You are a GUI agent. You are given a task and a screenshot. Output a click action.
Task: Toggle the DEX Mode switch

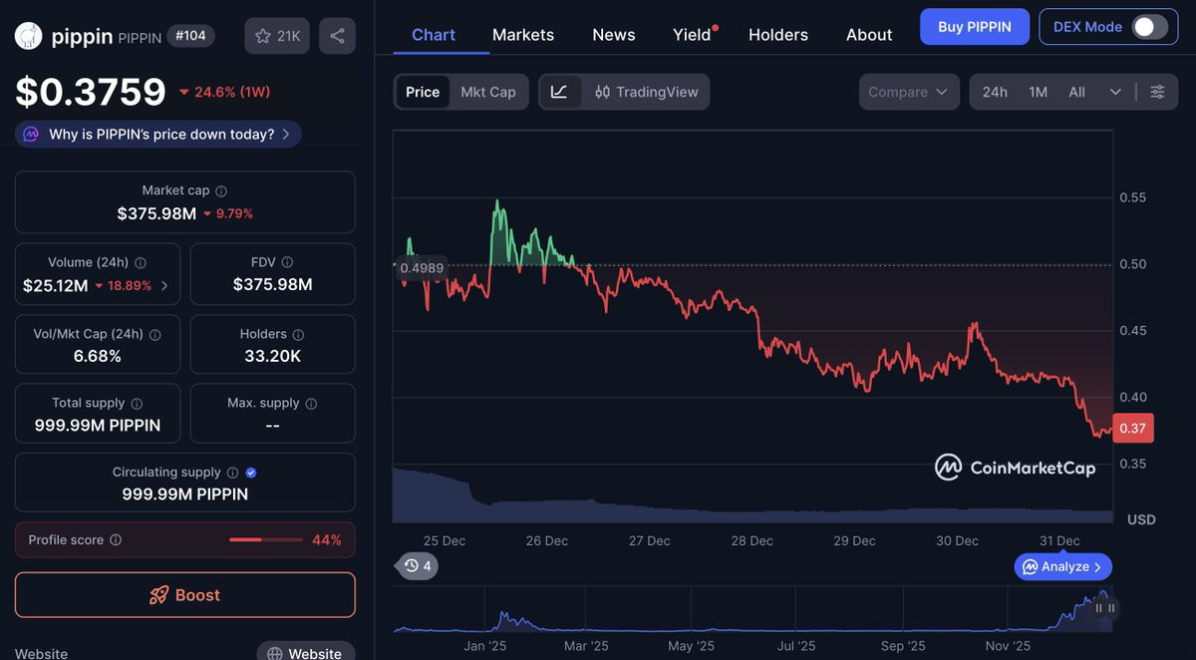click(x=1149, y=27)
